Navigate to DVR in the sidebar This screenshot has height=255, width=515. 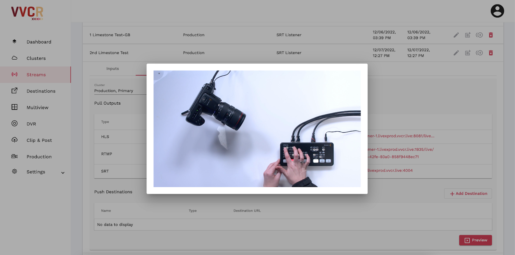click(31, 124)
